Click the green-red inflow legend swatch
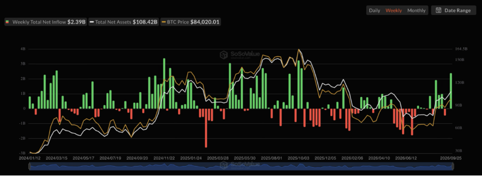This screenshot has width=482, height=177. click(x=8, y=22)
